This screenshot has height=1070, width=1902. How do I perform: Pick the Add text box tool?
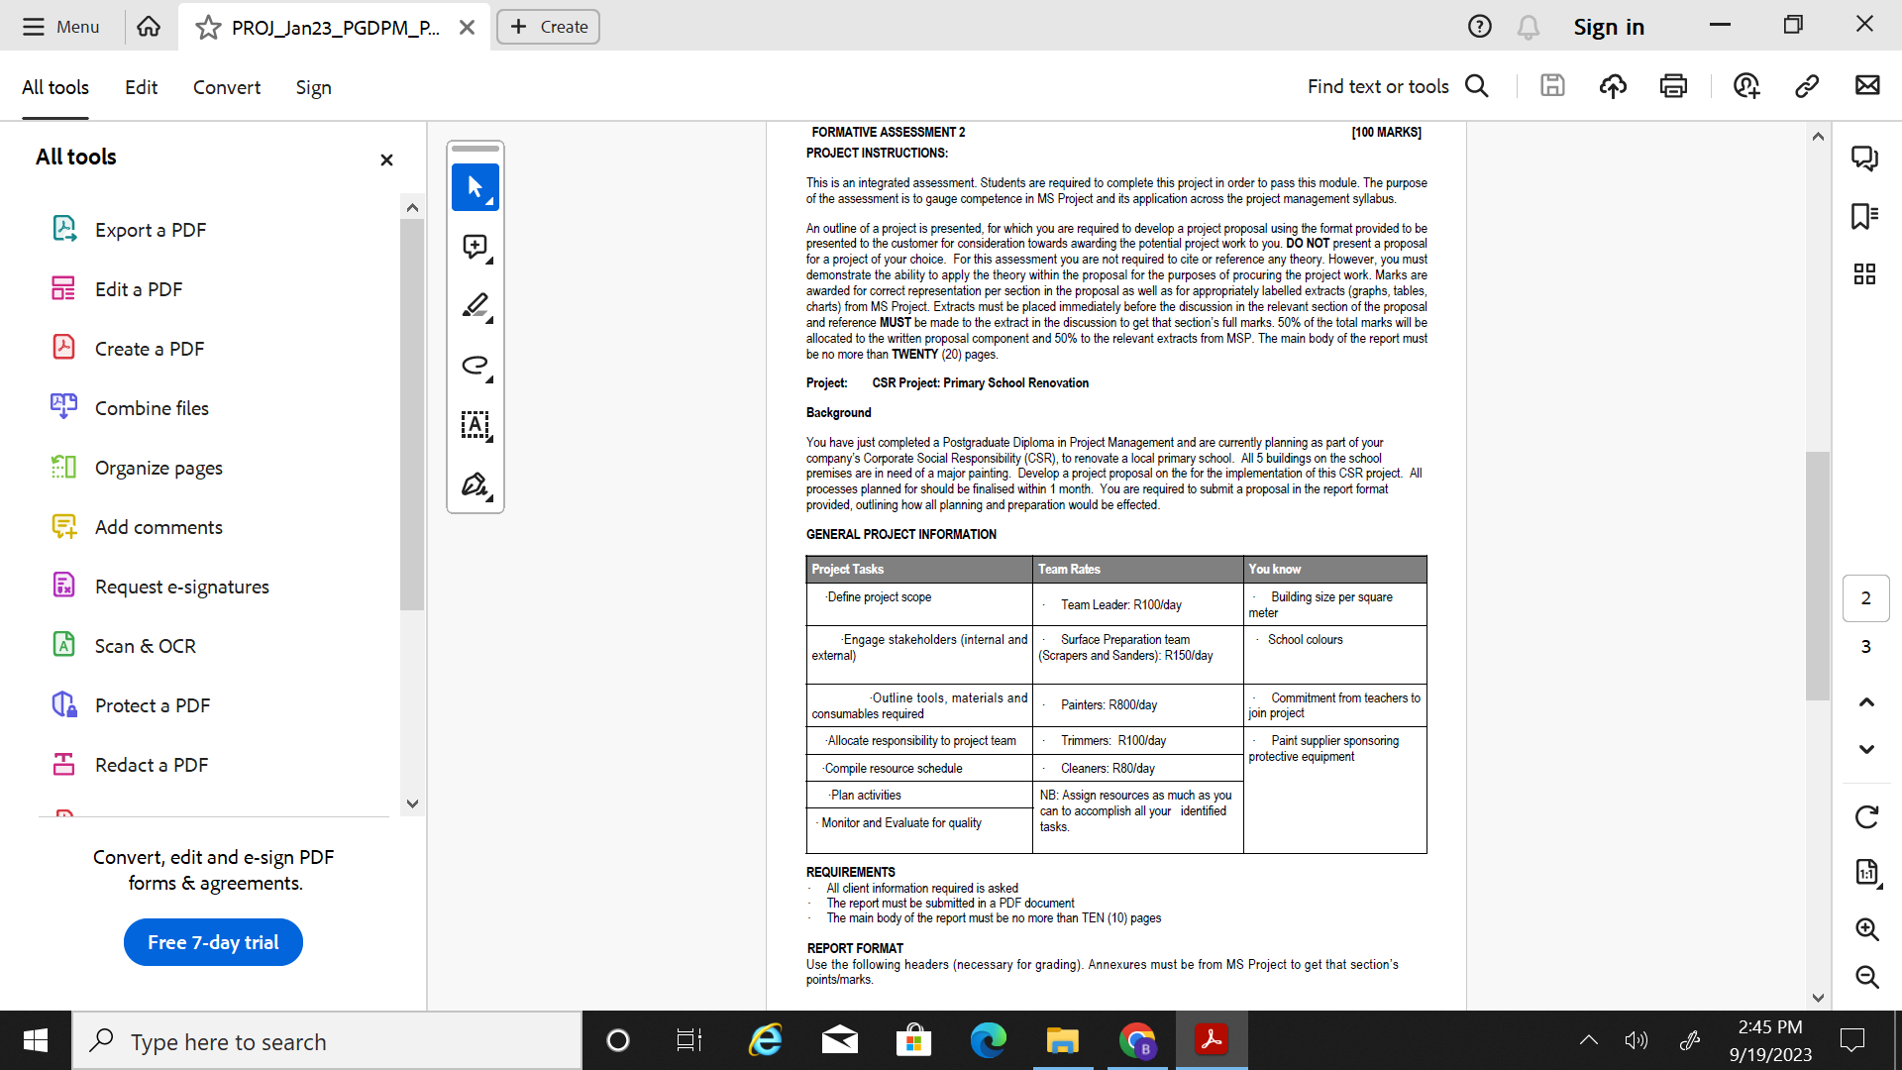pyautogui.click(x=475, y=425)
